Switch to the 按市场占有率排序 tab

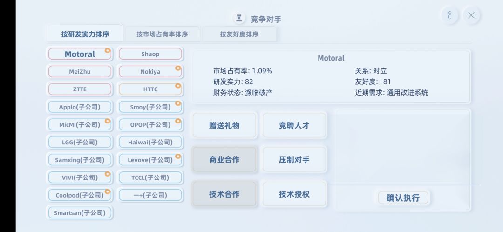pos(162,34)
